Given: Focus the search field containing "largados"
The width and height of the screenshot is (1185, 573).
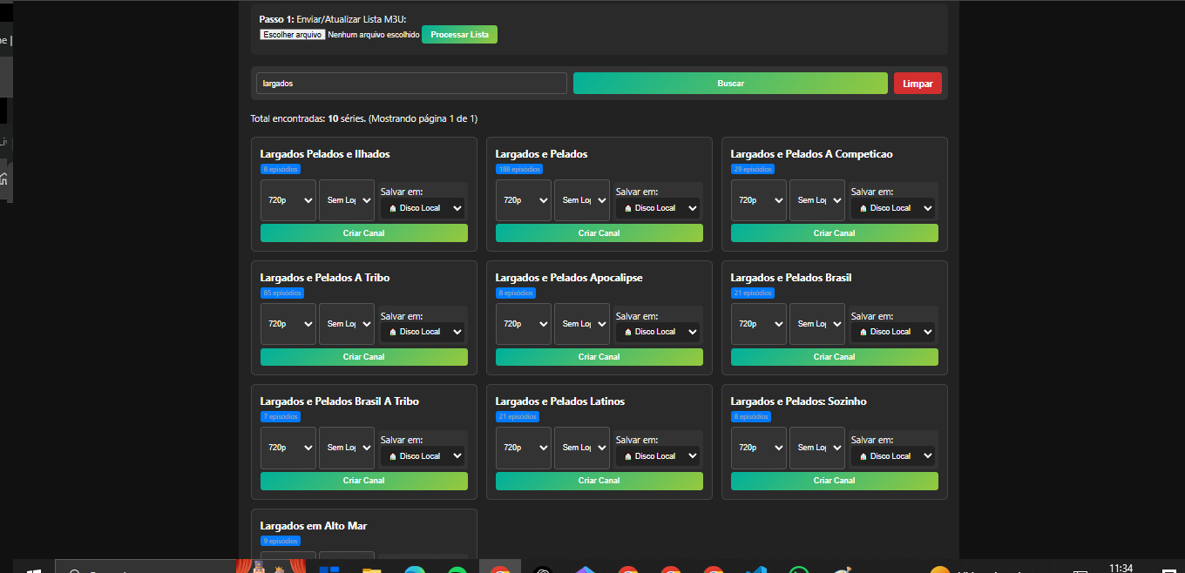Looking at the screenshot, I should [x=411, y=84].
